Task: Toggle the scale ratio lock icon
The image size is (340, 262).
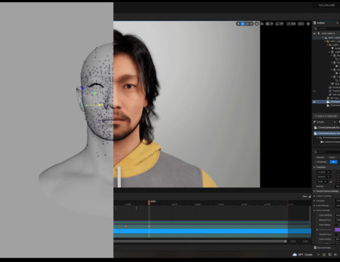Action: pos(331,181)
